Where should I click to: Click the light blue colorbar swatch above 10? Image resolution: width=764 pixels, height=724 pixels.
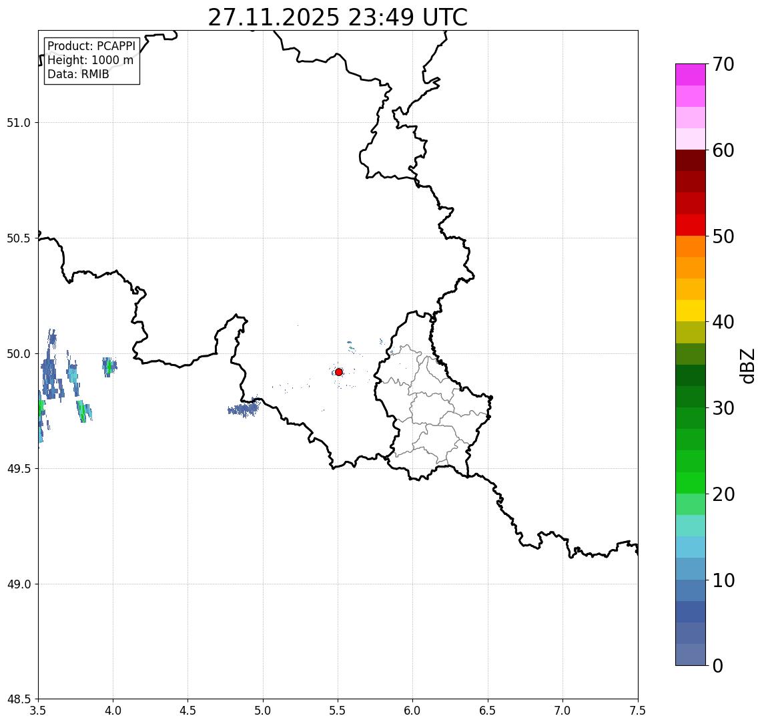tap(691, 569)
